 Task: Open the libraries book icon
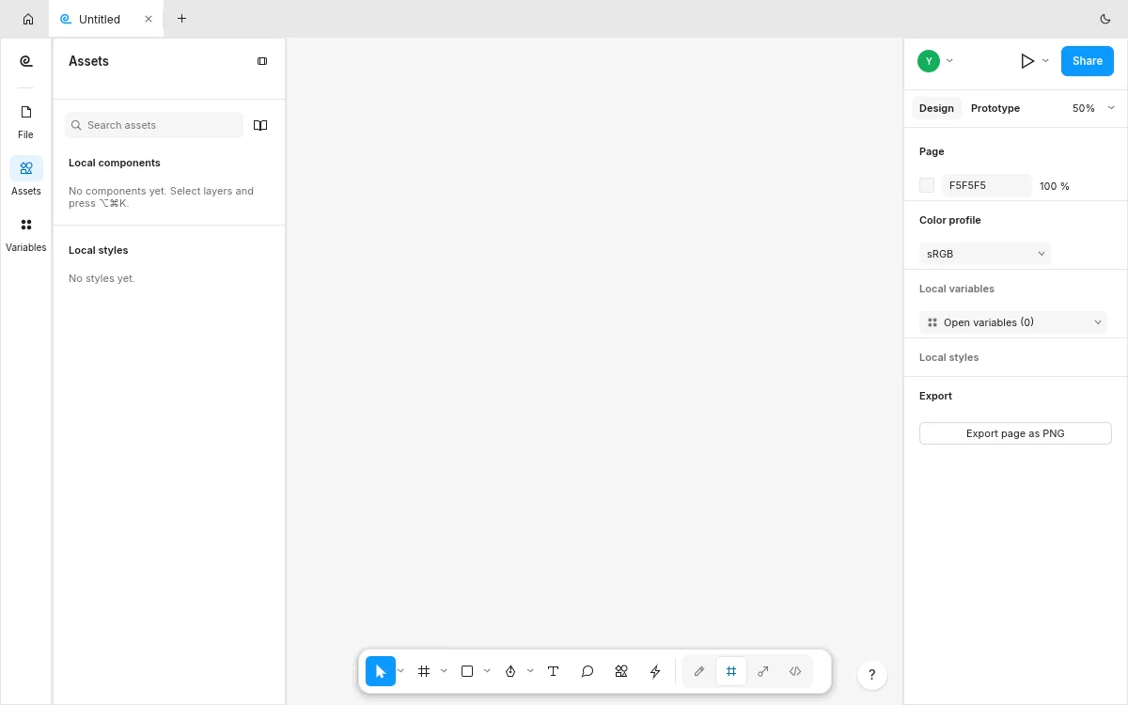[260, 125]
